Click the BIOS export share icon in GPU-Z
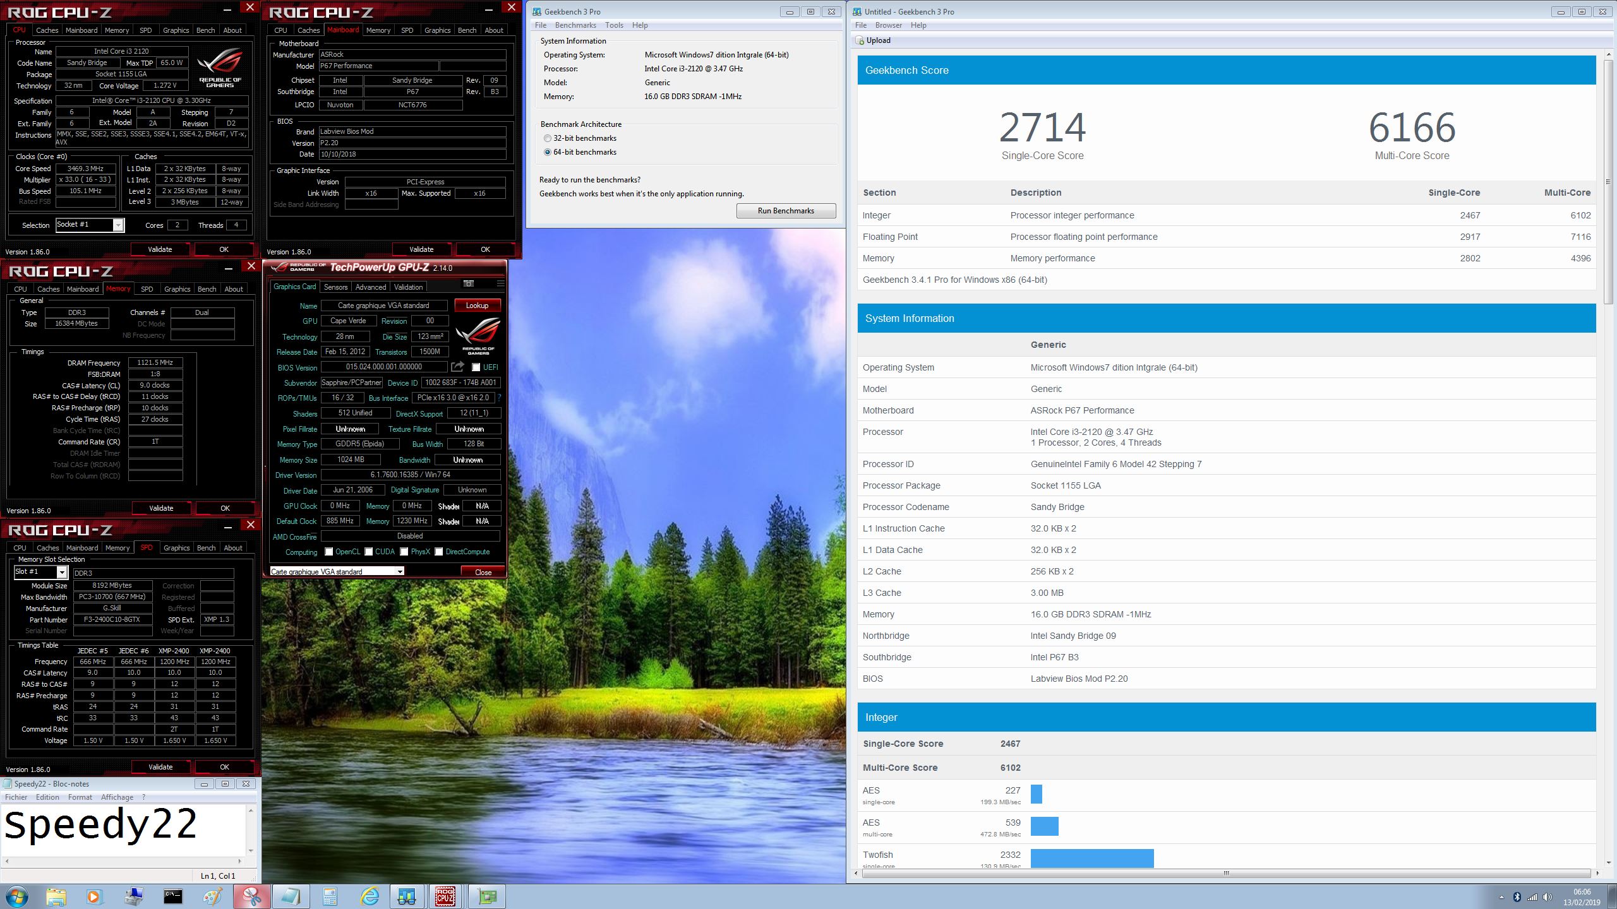This screenshot has width=1617, height=909. 457,367
